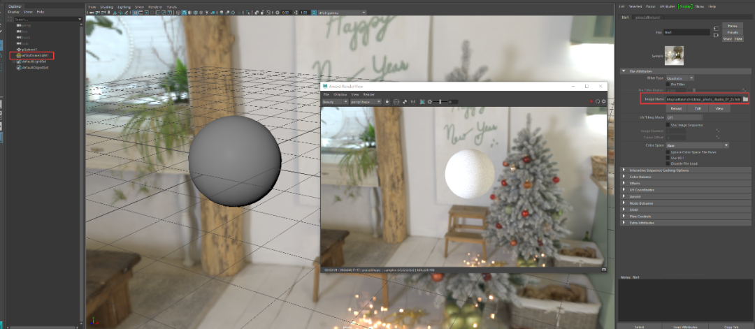Click the Sample texture thumbnail

(x=674, y=55)
